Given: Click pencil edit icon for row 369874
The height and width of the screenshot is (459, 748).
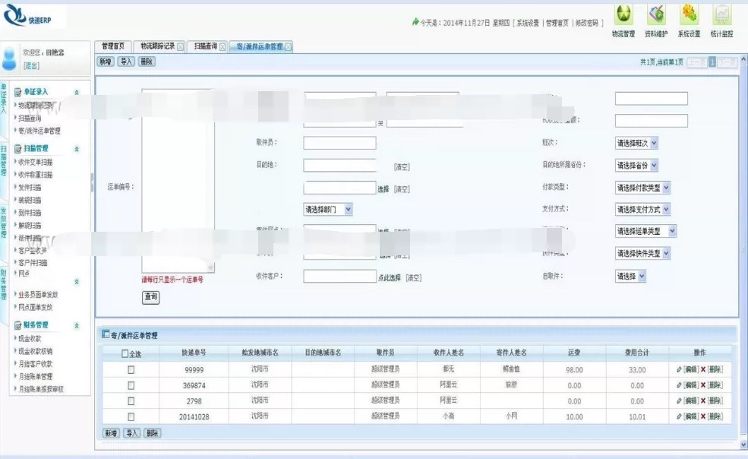Looking at the screenshot, I should coord(679,385).
